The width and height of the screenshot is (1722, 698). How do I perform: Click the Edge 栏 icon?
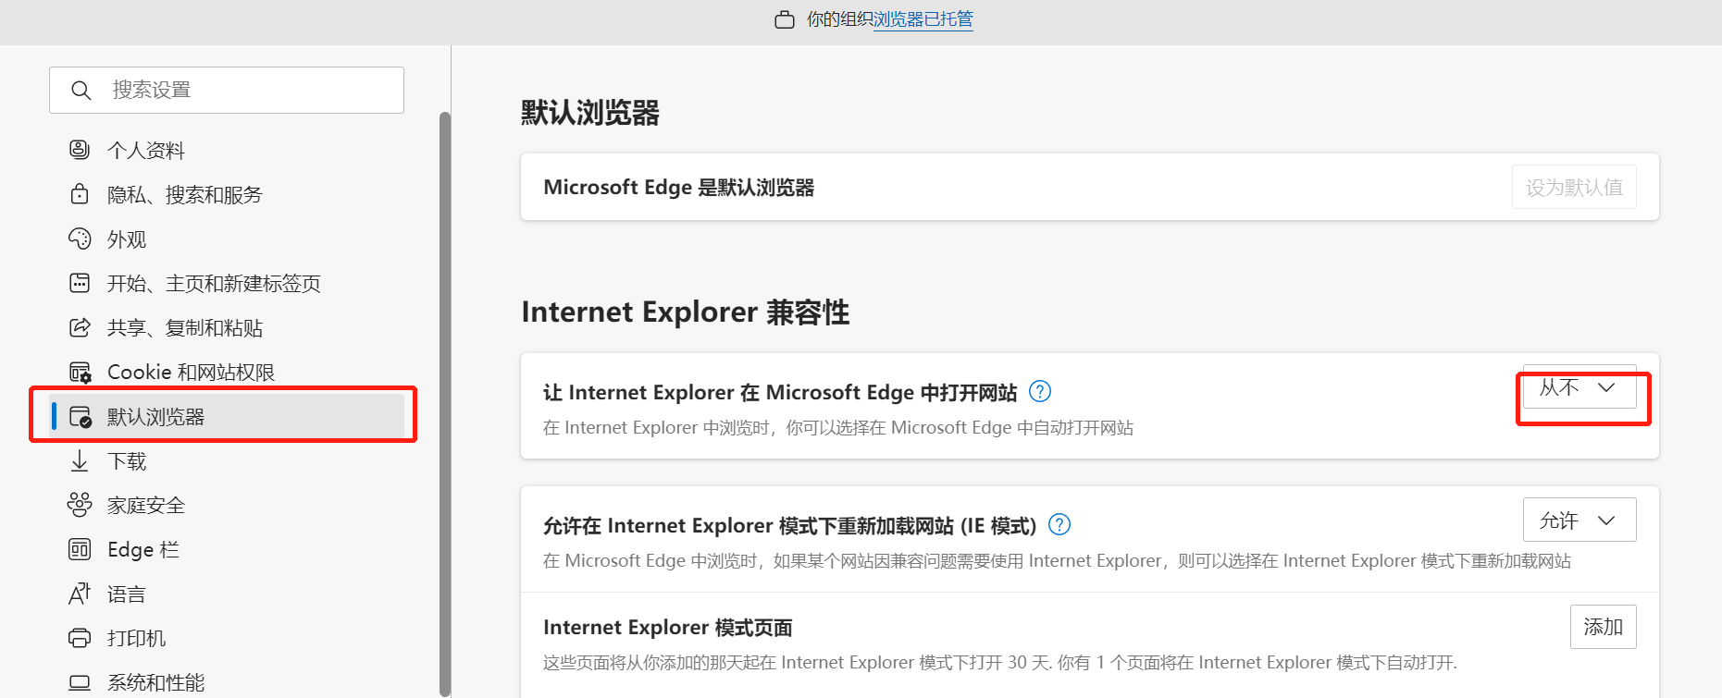(x=80, y=549)
